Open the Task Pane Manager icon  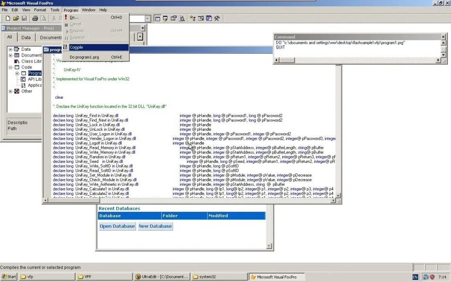[x=209, y=19]
